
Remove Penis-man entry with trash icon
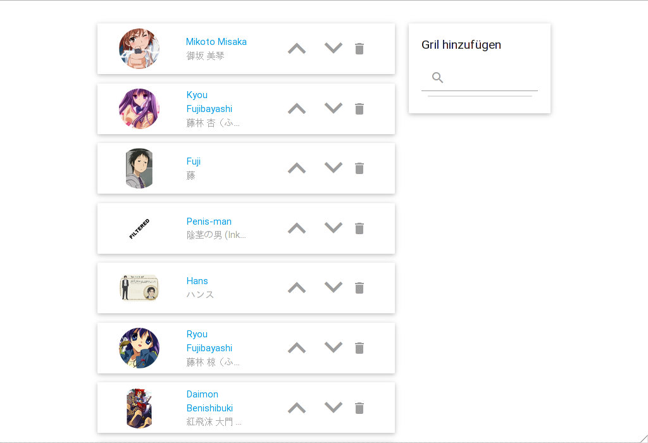click(x=359, y=228)
